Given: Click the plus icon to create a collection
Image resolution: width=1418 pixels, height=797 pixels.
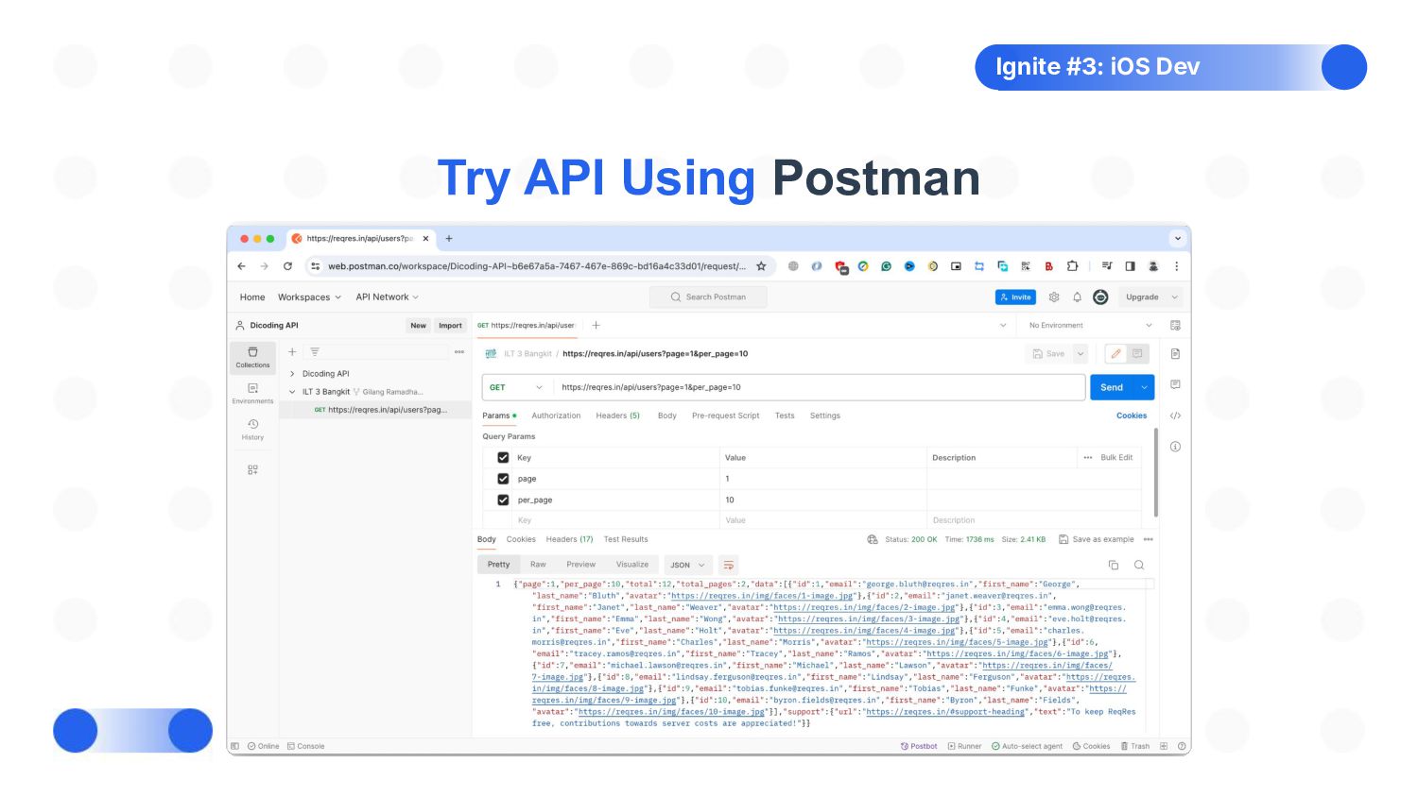Looking at the screenshot, I should (x=292, y=351).
